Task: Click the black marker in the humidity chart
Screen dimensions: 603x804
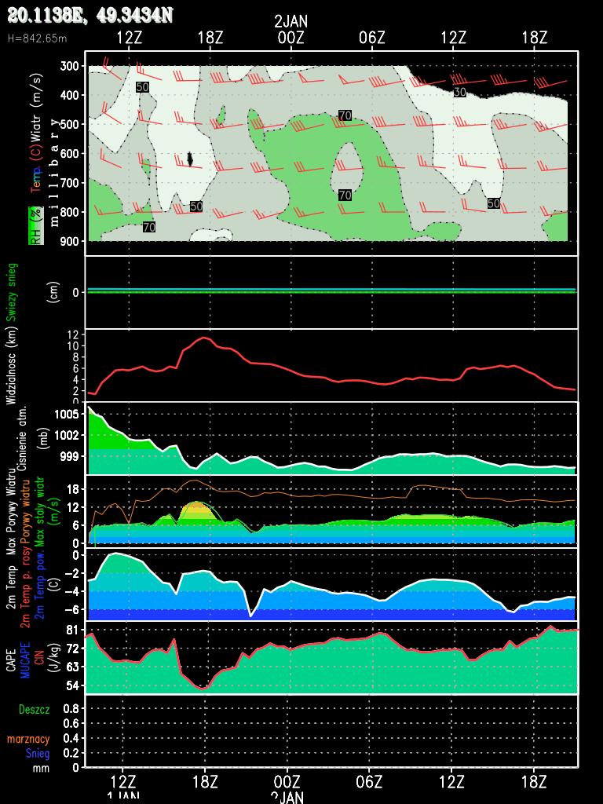Action: (189, 159)
